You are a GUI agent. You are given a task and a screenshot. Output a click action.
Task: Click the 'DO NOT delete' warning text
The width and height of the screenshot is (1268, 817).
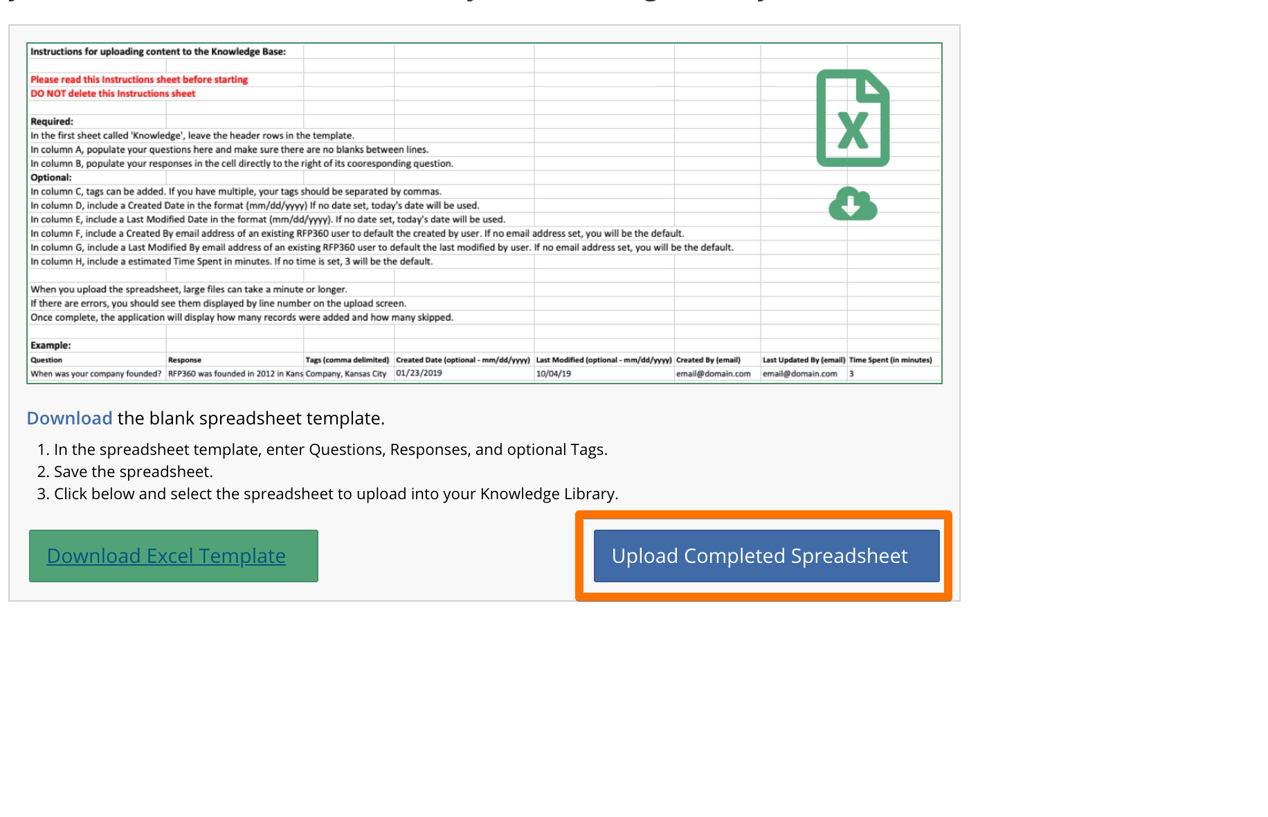(113, 93)
